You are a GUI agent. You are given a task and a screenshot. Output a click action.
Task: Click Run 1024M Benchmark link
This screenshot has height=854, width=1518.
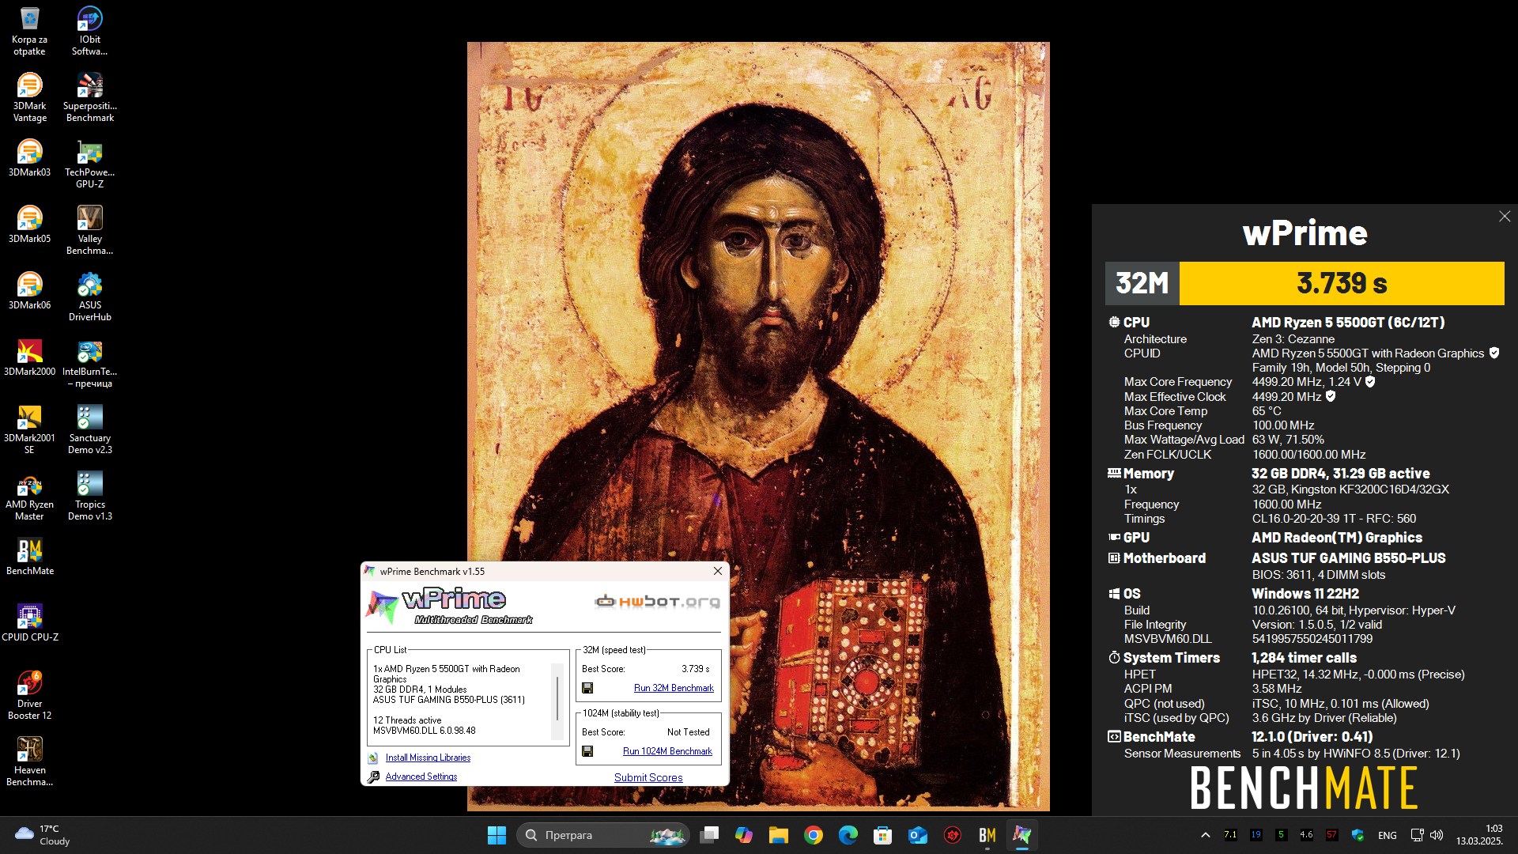(x=667, y=751)
